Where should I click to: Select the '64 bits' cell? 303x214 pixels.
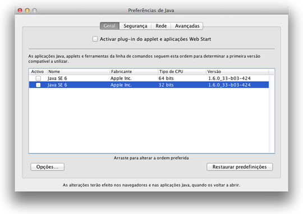(166, 78)
